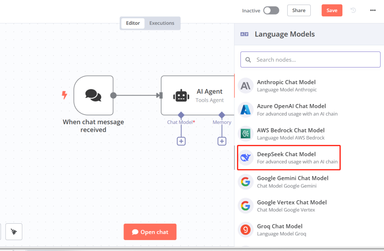Click the trigger node output handle
This screenshot has height=251, width=384.
(x=113, y=96)
